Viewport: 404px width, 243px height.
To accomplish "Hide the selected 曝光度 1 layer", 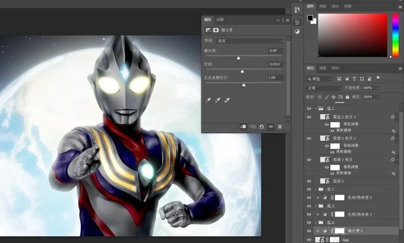I will coord(309,231).
